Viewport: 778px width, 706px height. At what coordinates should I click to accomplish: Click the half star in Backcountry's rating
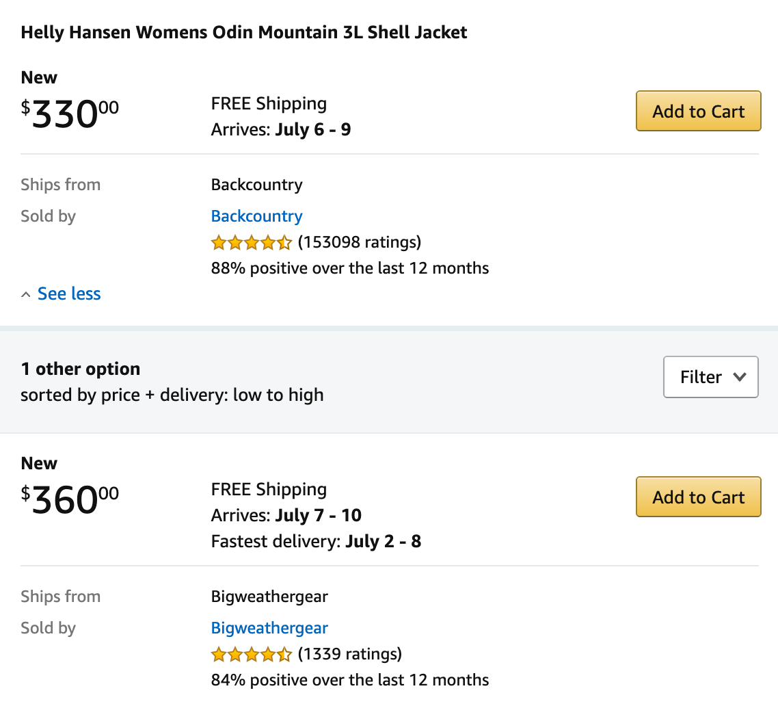284,241
